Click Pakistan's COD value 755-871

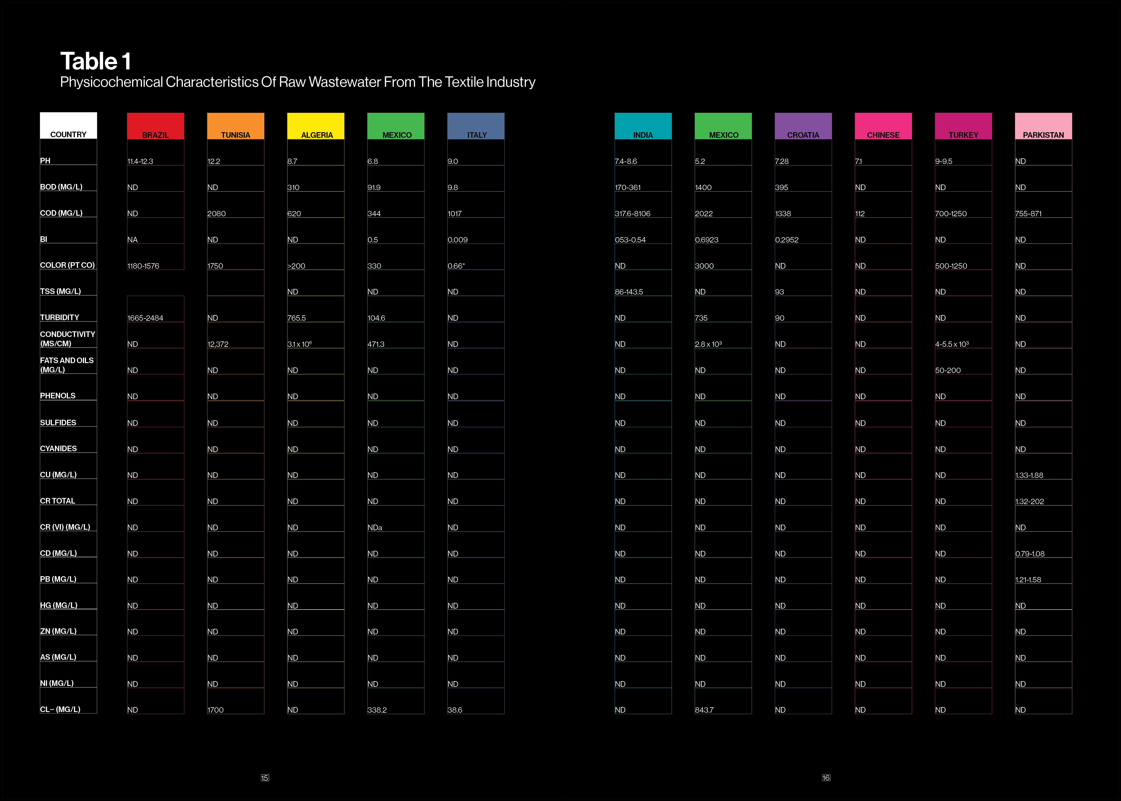click(1028, 214)
